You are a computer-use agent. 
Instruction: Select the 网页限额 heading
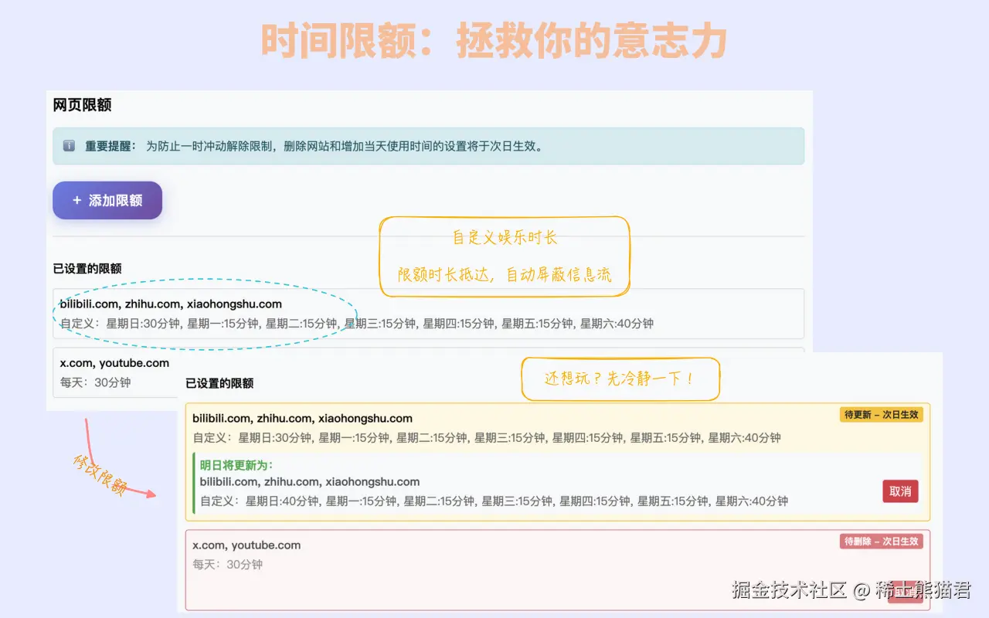(x=83, y=105)
